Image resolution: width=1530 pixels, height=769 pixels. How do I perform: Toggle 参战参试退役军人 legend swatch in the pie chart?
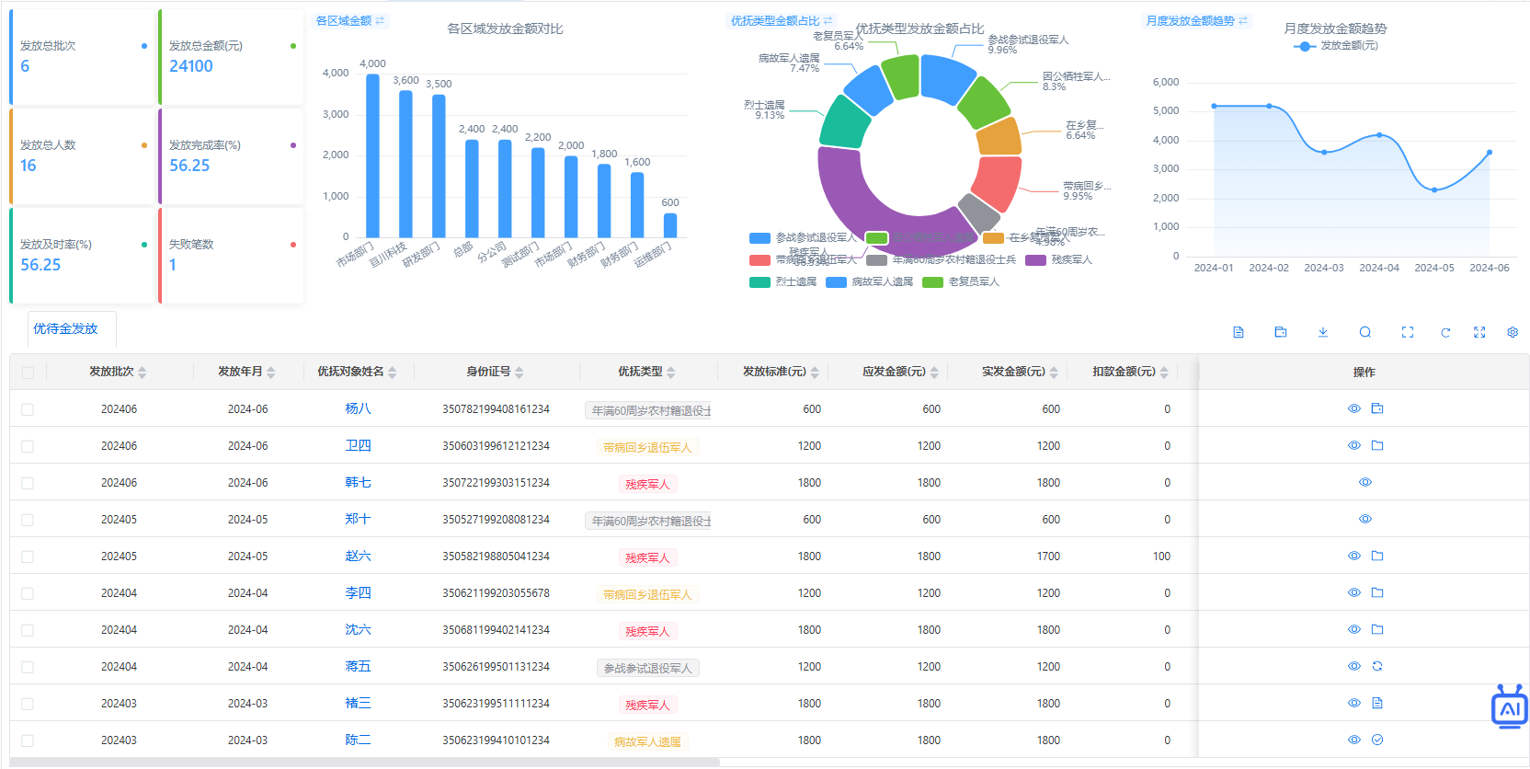tap(759, 237)
